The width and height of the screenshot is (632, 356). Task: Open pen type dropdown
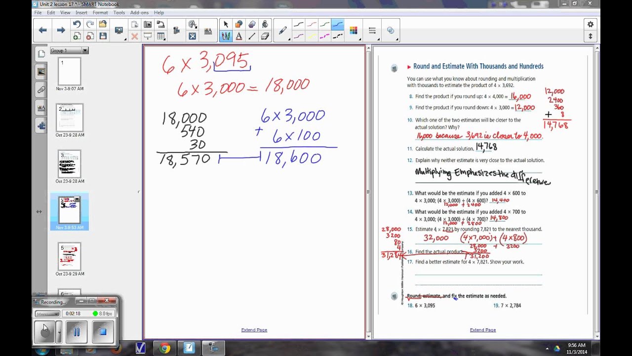pyautogui.click(x=283, y=30)
